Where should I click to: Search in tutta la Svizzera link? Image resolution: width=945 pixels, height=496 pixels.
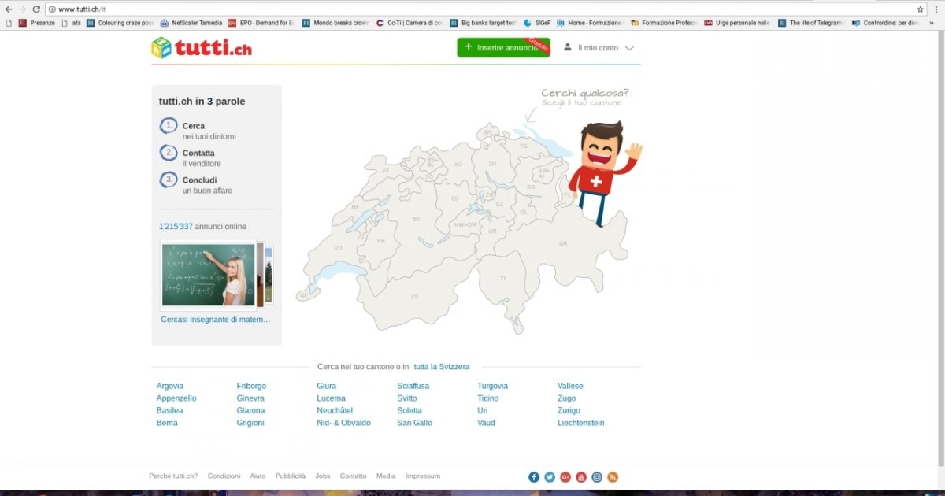pos(441,367)
